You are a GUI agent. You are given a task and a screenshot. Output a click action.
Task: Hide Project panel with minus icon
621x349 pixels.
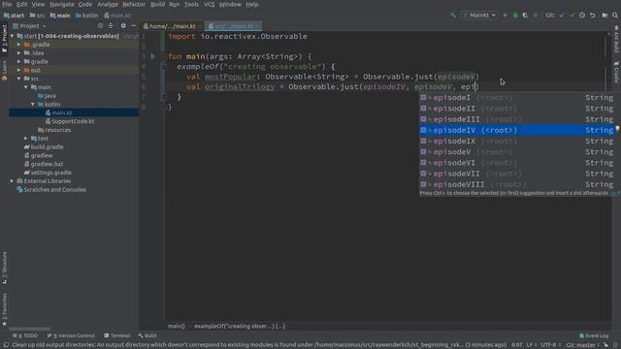click(x=134, y=26)
